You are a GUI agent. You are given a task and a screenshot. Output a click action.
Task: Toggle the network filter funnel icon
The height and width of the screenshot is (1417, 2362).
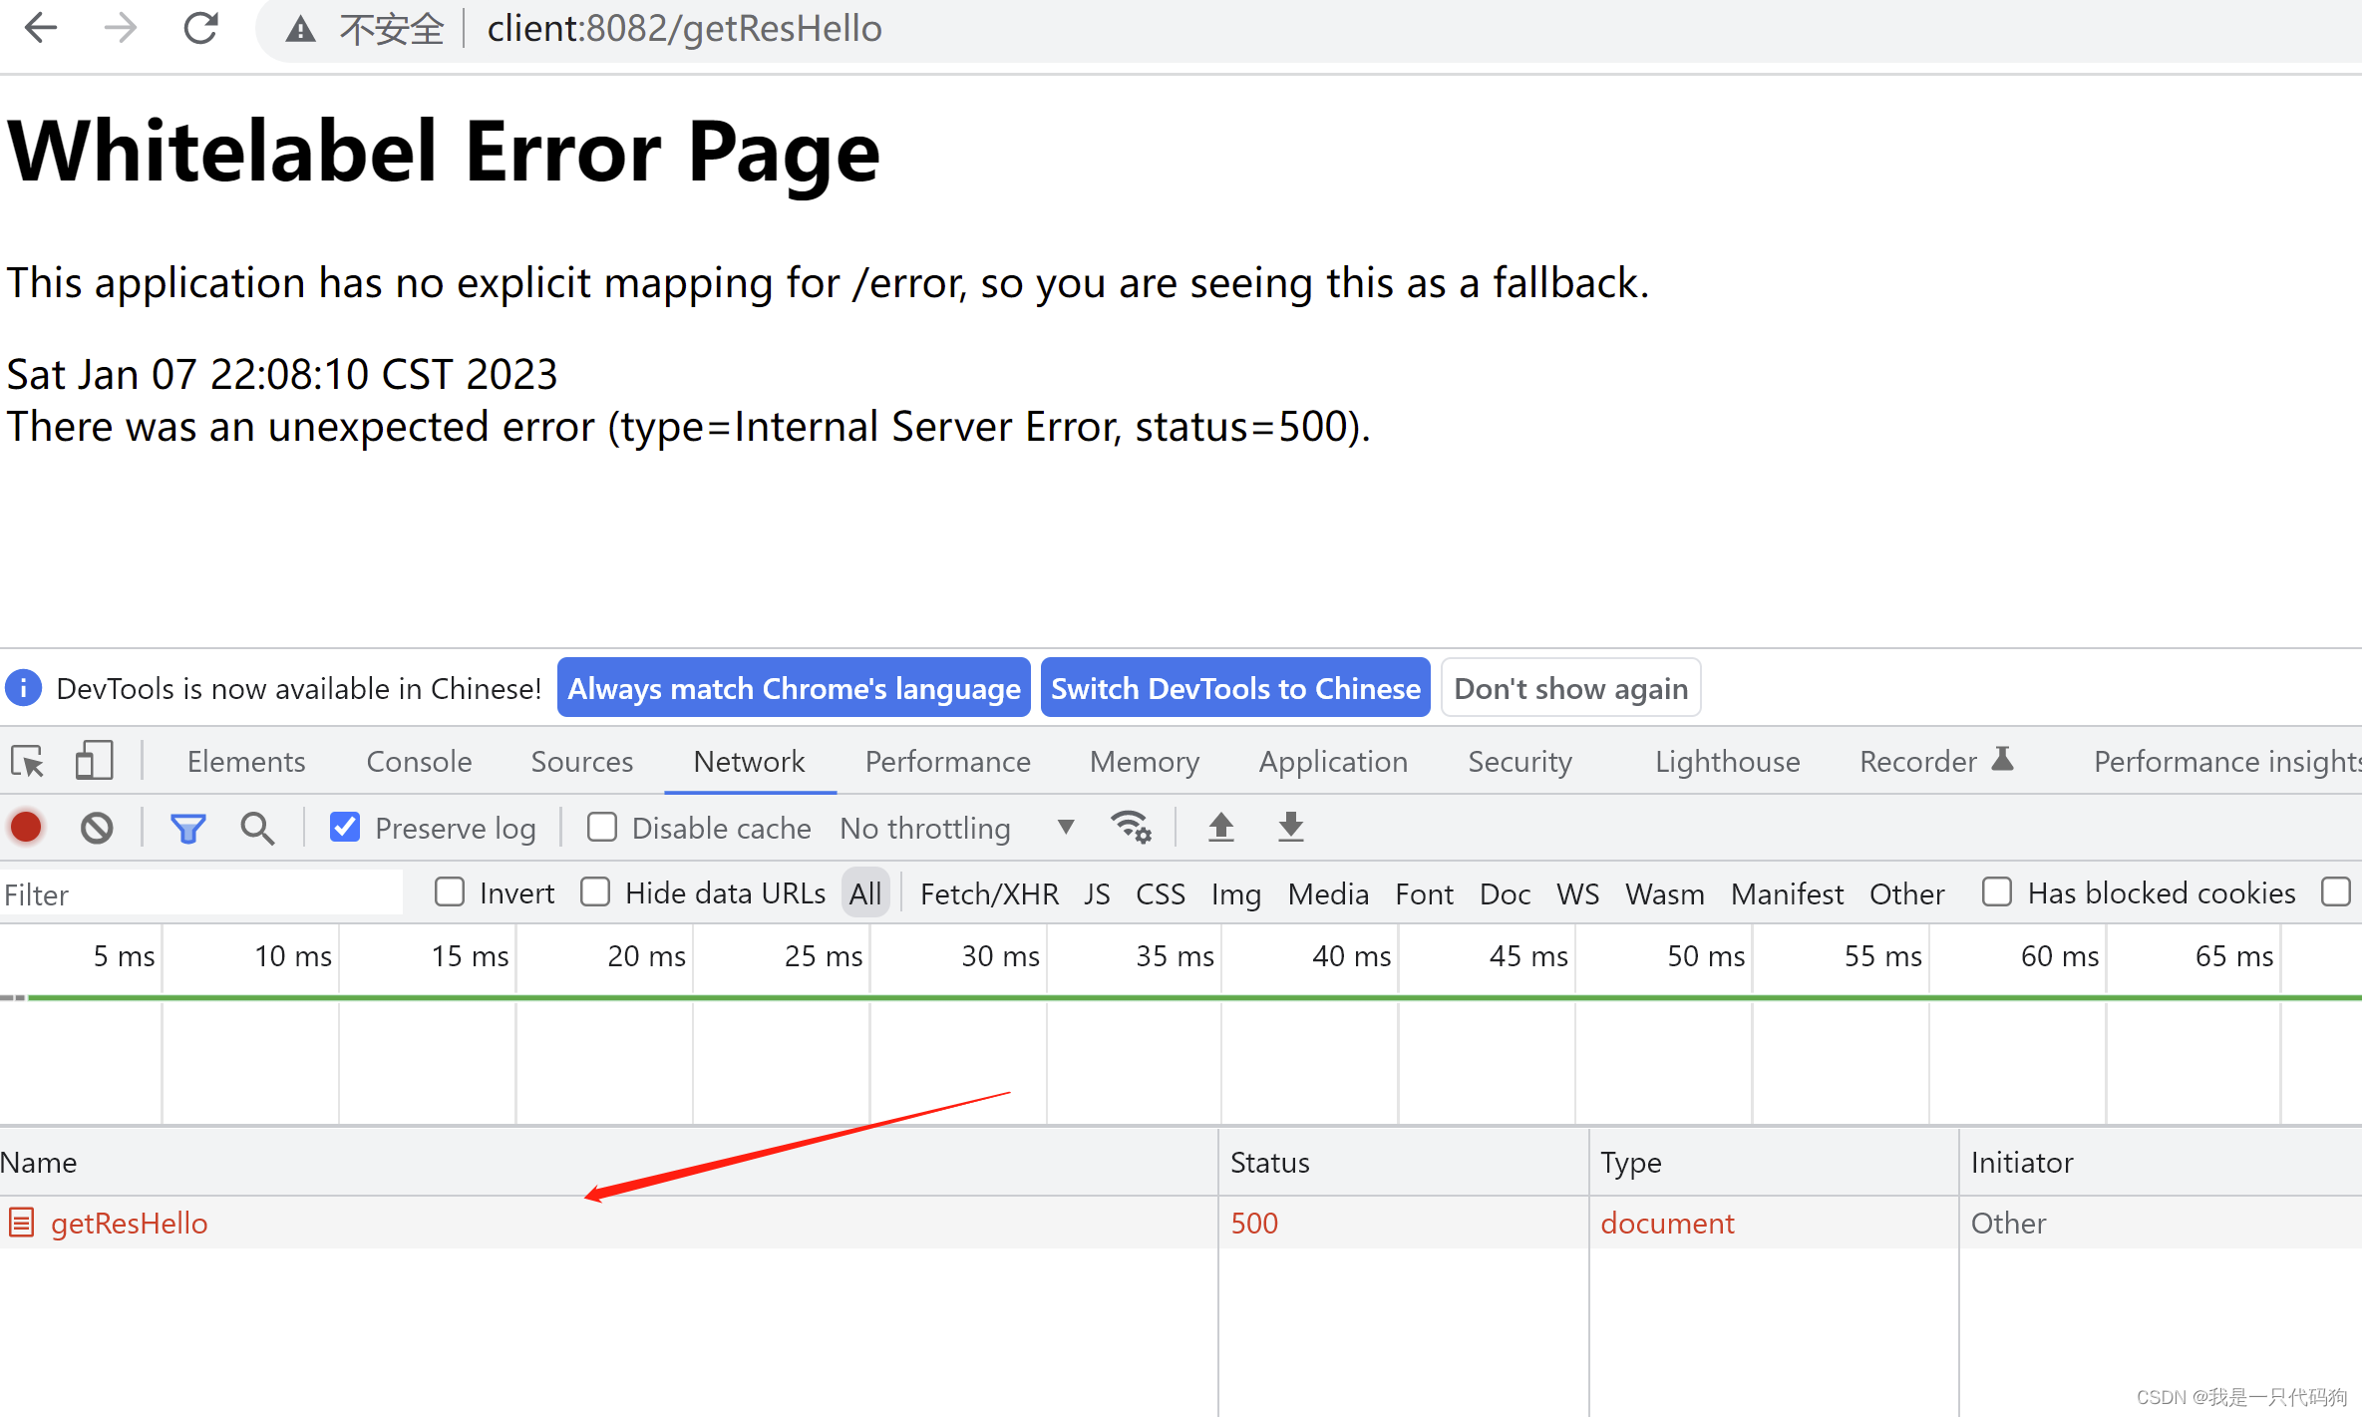[x=187, y=828]
